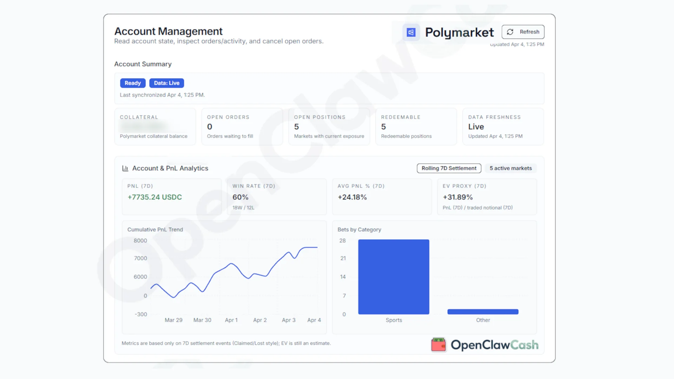Click the 8000 y-axis label
Viewport: 674px width, 379px height.
coord(140,241)
